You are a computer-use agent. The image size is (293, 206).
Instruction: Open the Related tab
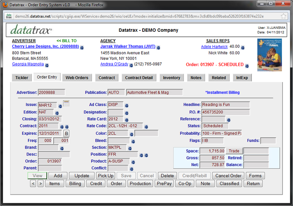[219, 77]
